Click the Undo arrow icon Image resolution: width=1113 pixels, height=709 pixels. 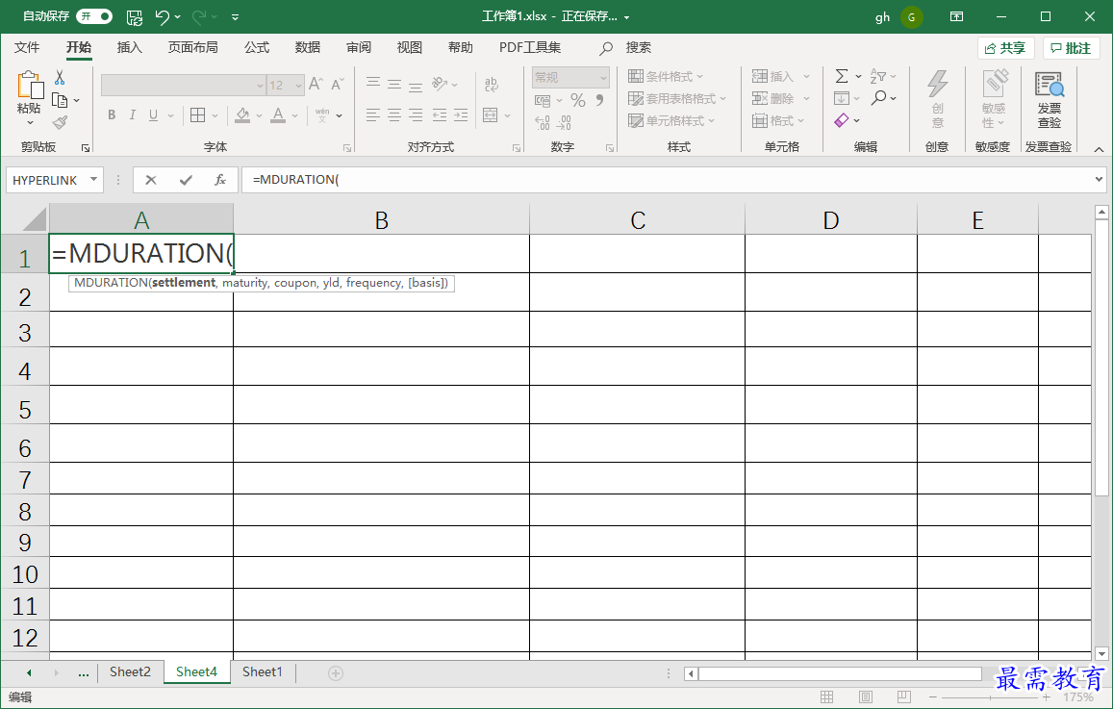click(x=162, y=16)
